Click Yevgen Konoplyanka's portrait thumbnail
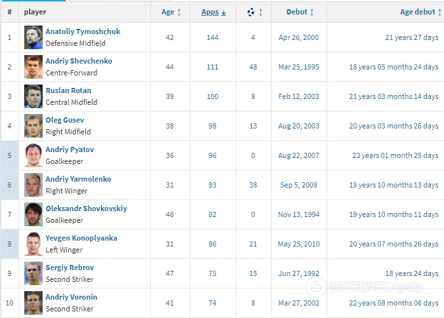The height and width of the screenshot is (318, 444). coord(33,244)
